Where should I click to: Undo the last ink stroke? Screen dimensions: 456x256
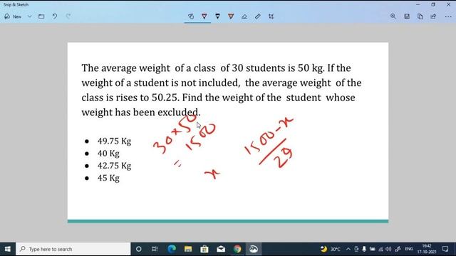pyautogui.click(x=55, y=16)
